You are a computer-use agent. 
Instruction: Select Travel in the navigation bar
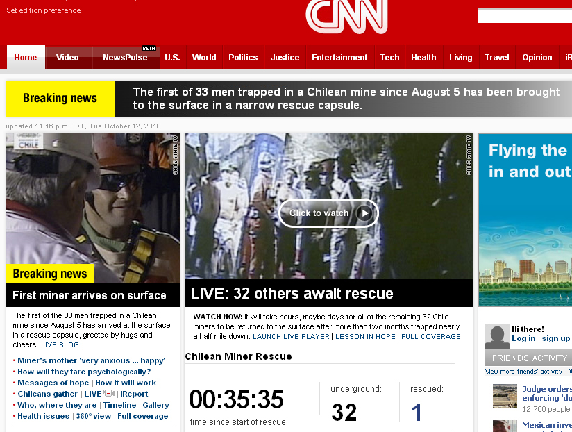[497, 57]
